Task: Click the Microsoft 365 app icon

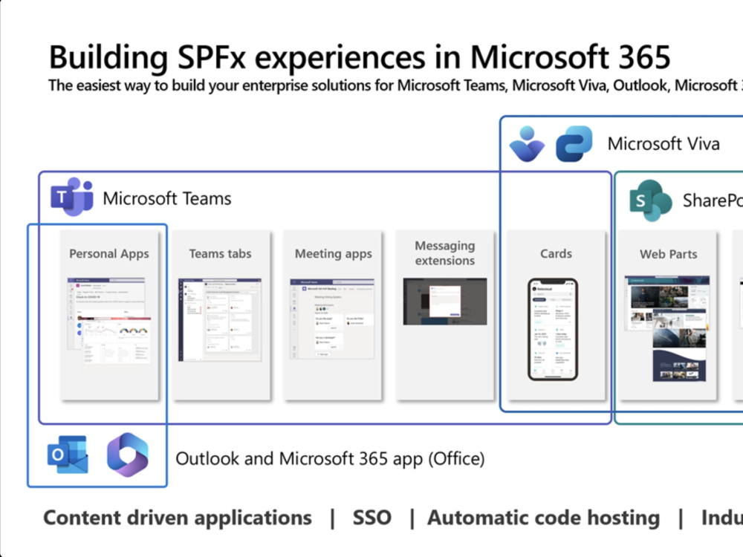Action: [x=128, y=455]
